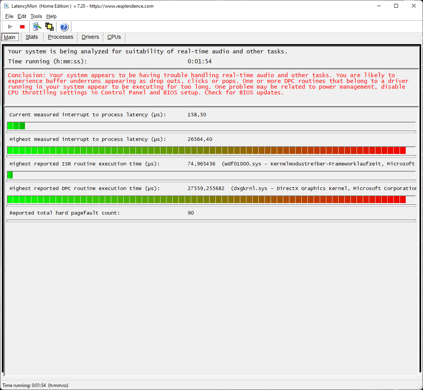This screenshot has height=390, width=423.
Task: Switch to the Stats tab
Action: (32, 37)
